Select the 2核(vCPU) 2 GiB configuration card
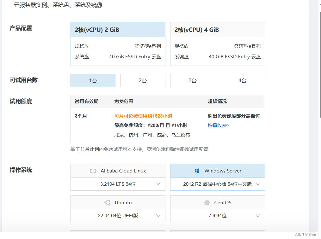Viewport: 321px width, 239px height. [x=118, y=44]
